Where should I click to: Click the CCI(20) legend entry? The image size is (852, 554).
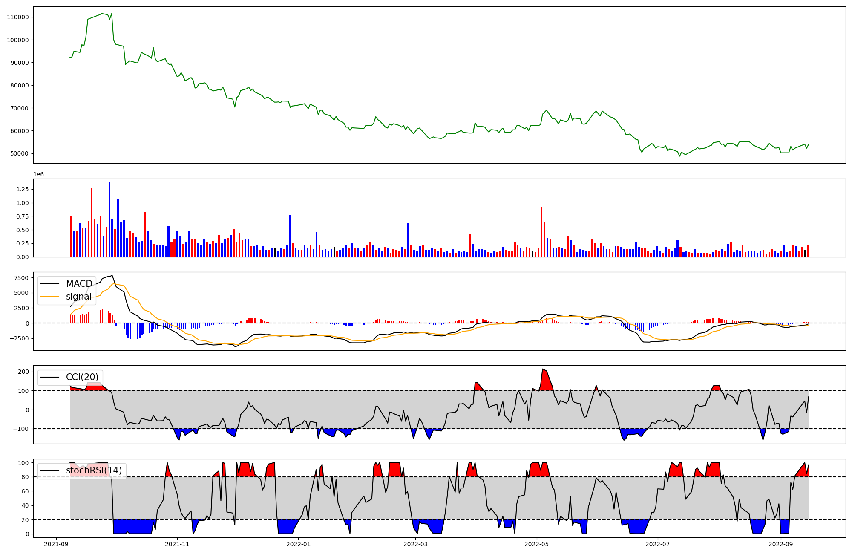pos(82,377)
